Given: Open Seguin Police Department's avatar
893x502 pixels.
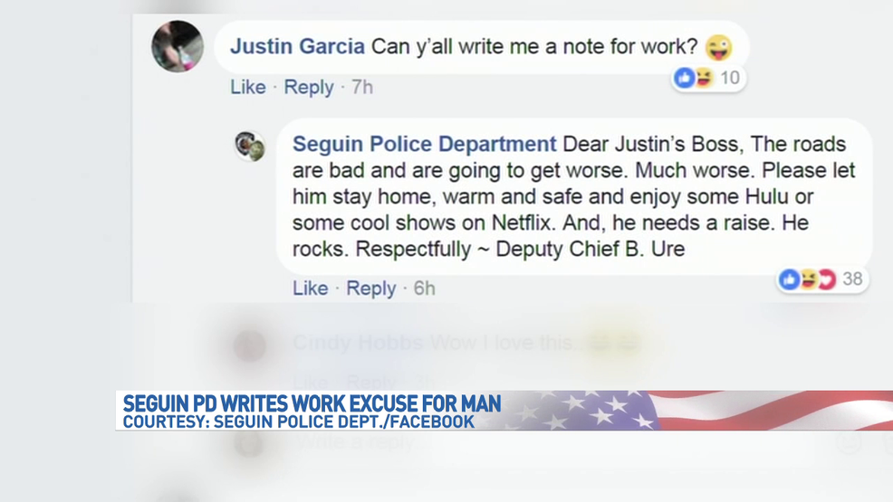Looking at the screenshot, I should pyautogui.click(x=249, y=146).
